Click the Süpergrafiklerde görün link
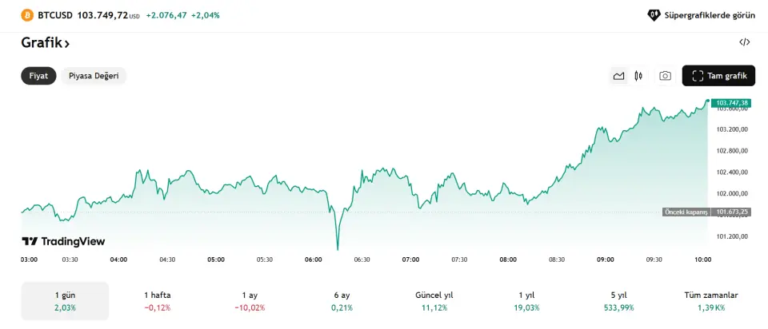Image resolution: width=768 pixels, height=329 pixels. [x=704, y=15]
